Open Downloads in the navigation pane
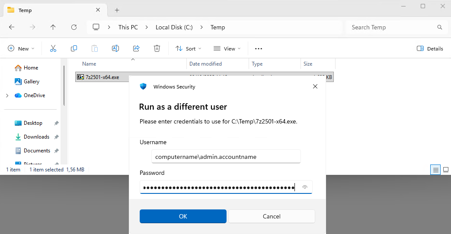This screenshot has width=451, height=234. (36, 137)
